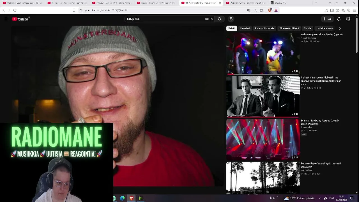359x202 pixels.
Task: Translate this page from address bar
Action: point(248,10)
